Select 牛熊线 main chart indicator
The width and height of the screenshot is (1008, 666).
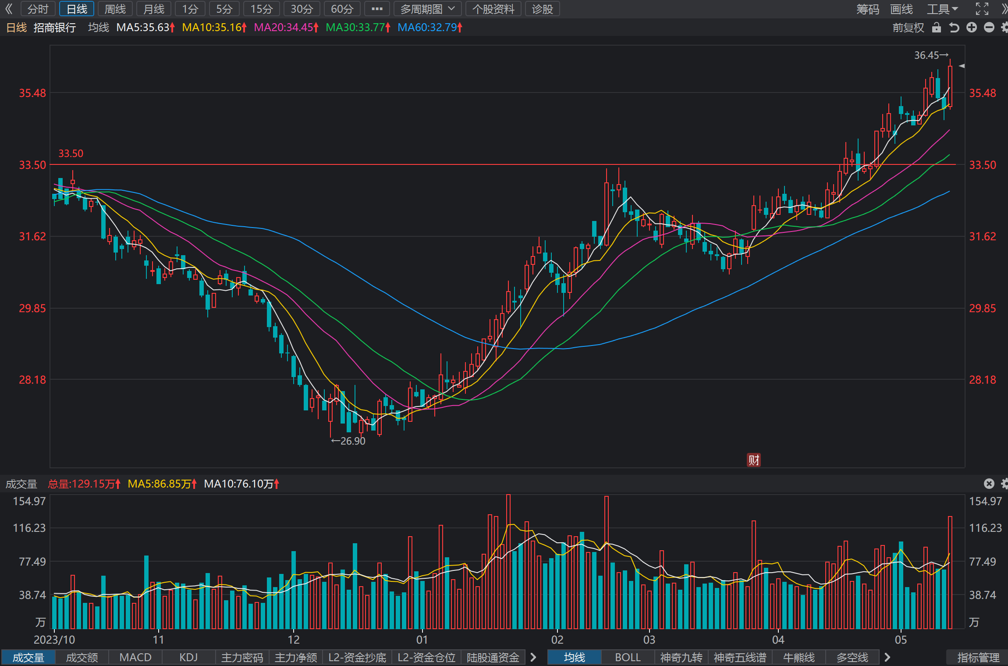pos(799,658)
